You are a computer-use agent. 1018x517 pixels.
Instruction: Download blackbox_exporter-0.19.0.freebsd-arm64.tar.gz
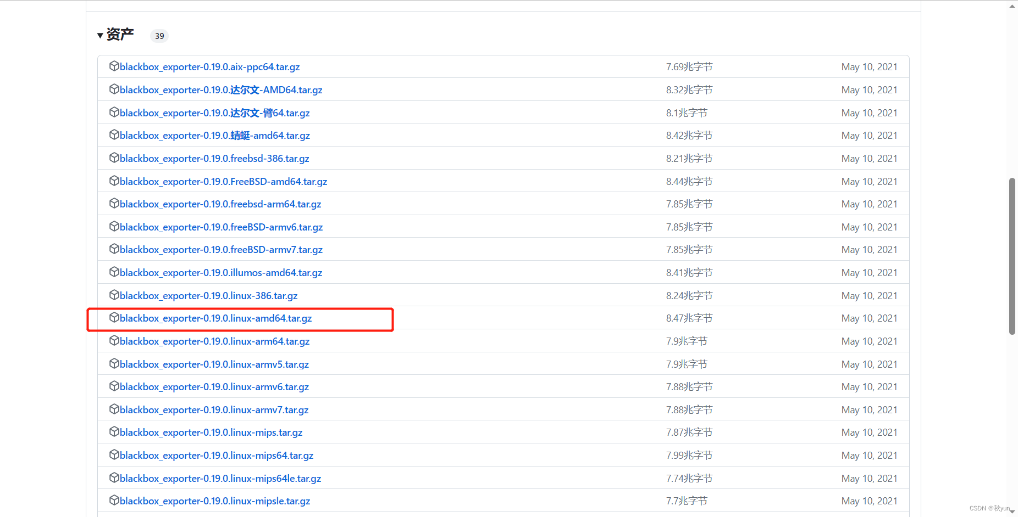pos(220,204)
